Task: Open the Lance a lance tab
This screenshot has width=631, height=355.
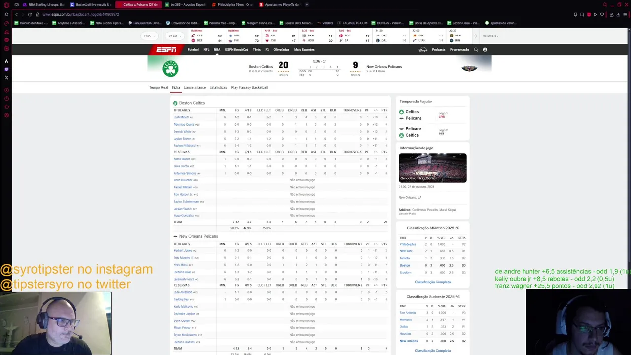Action: (195, 88)
